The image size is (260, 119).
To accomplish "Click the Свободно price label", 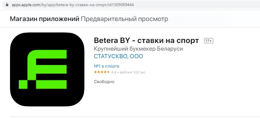I will (x=104, y=82).
